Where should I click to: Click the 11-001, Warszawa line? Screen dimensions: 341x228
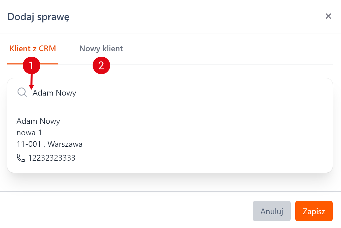49,144
